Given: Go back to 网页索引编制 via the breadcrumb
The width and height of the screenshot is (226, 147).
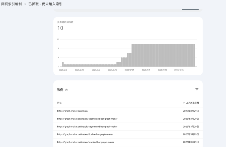Looking at the screenshot, I should pyautogui.click(x=11, y=4).
